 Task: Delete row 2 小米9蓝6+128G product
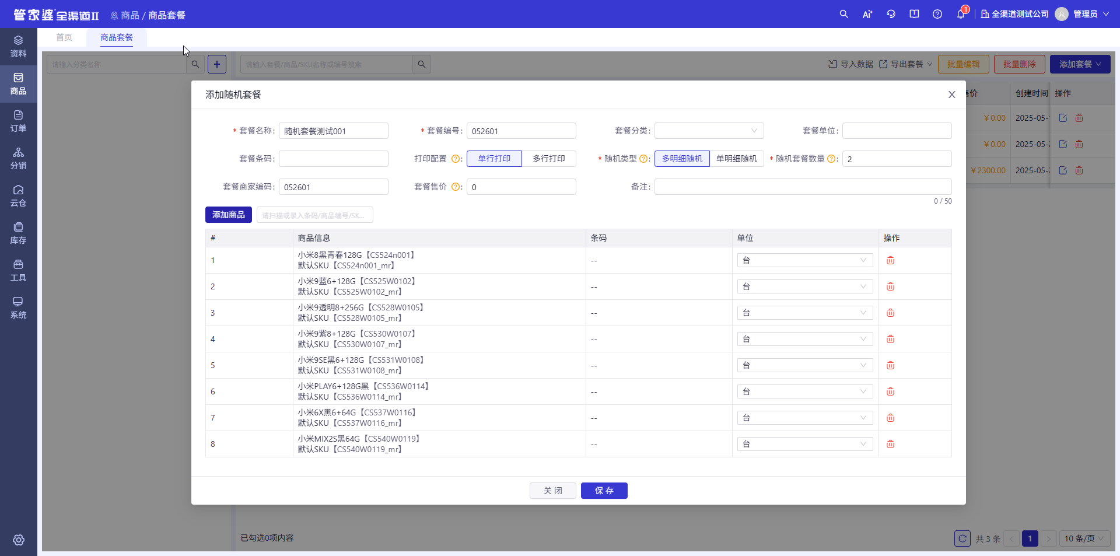890,286
